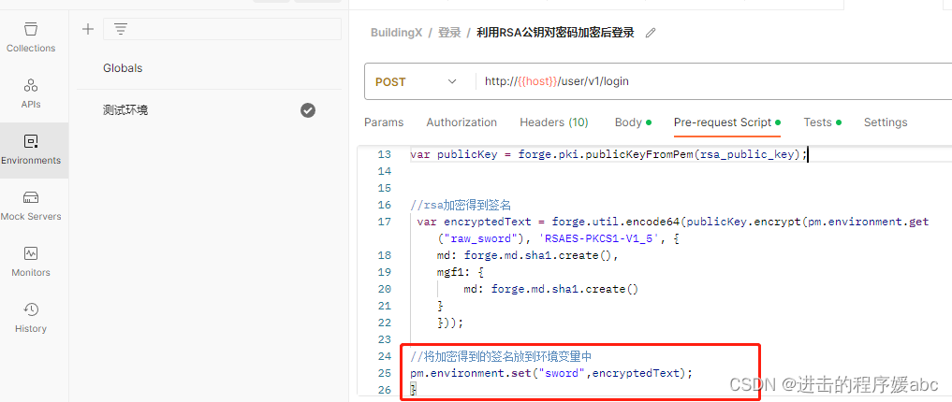Open History in the sidebar

[x=31, y=318]
